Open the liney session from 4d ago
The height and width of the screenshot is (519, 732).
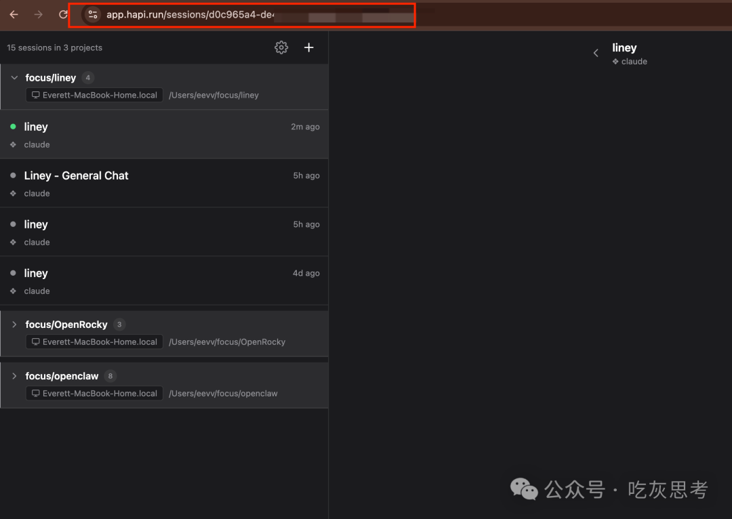click(164, 281)
